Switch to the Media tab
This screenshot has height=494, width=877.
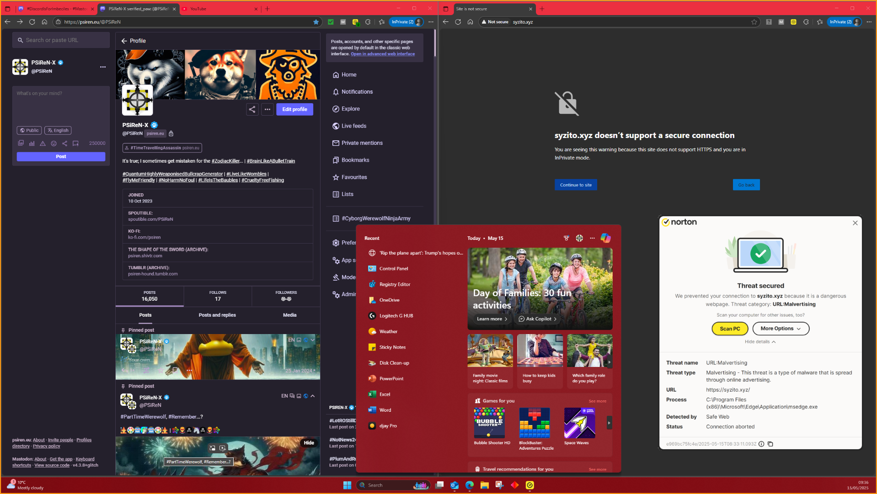click(289, 315)
